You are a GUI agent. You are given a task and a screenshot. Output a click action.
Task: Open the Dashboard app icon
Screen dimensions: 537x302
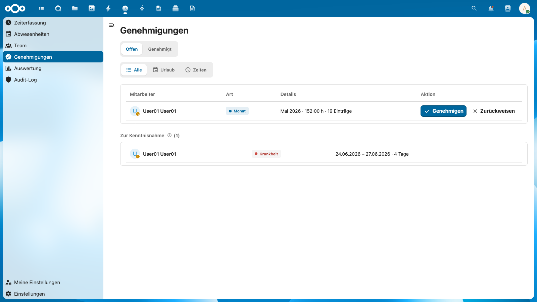[x=41, y=8]
